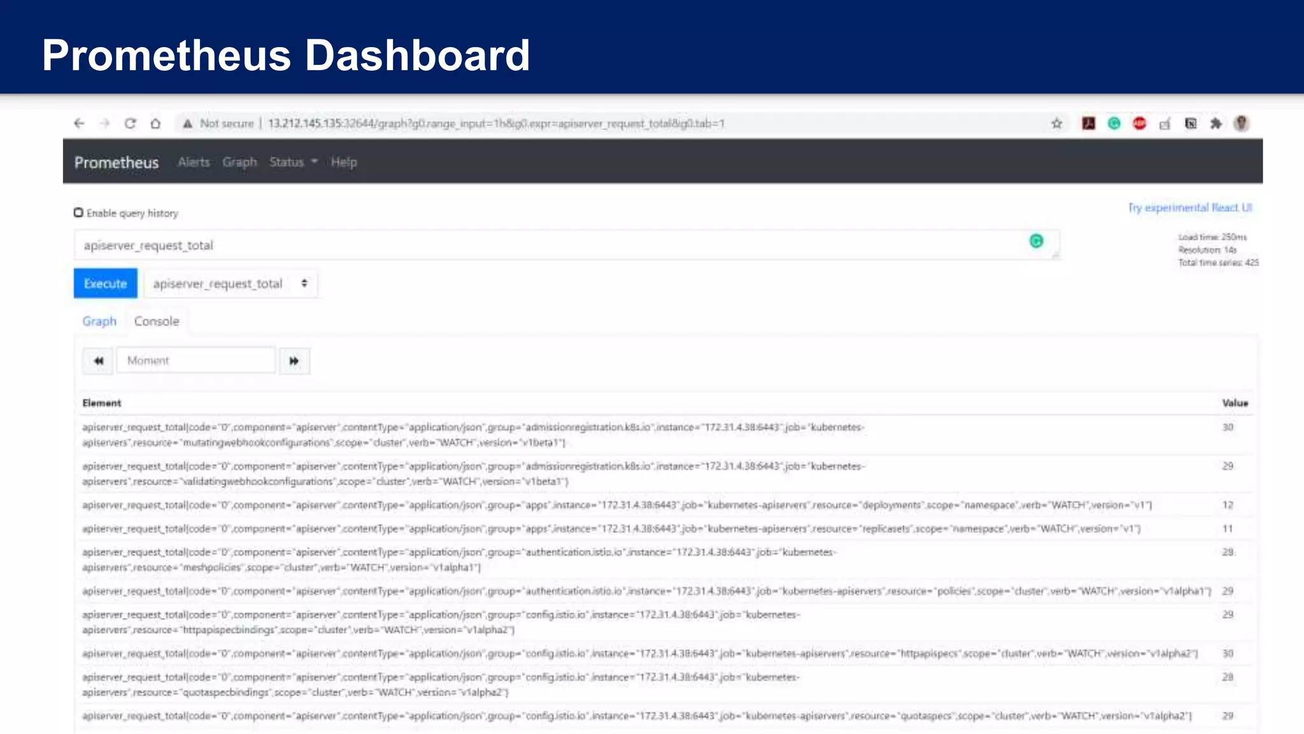The height and width of the screenshot is (734, 1304).
Task: Open Try experimental React UI link
Action: (1190, 208)
